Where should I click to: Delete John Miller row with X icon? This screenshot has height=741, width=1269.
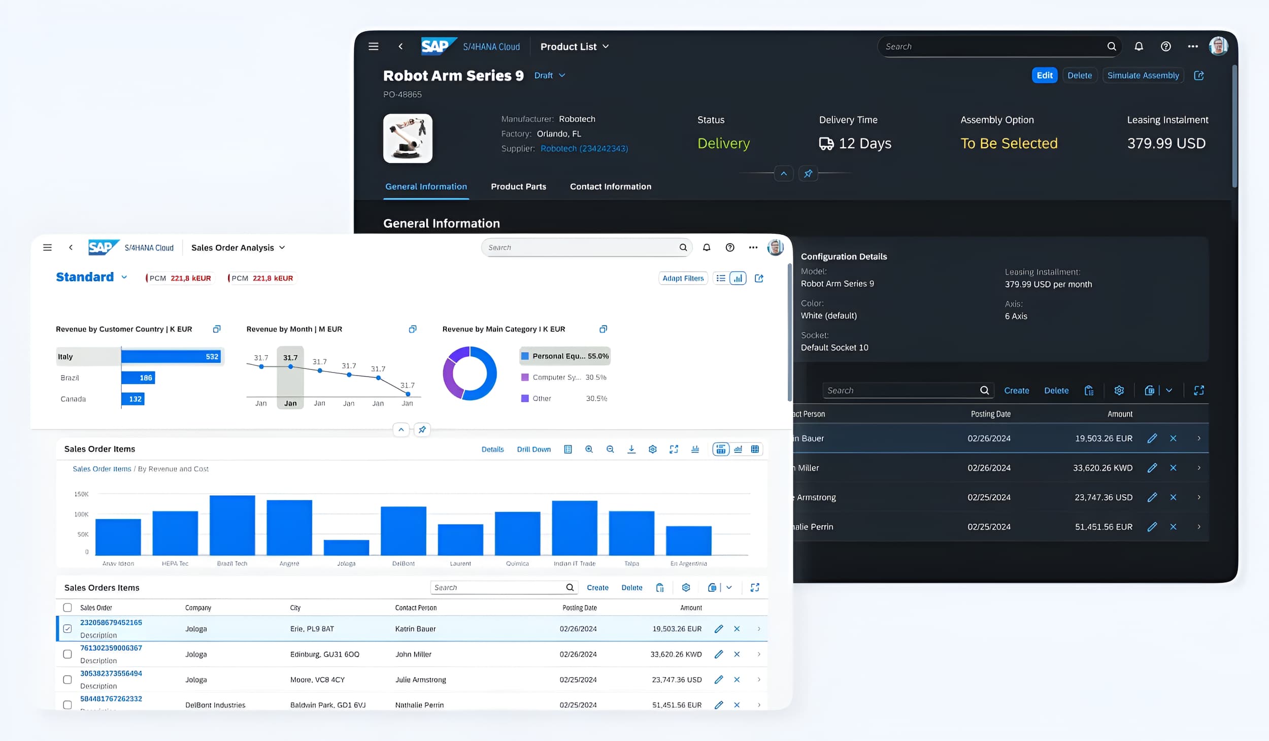(737, 654)
